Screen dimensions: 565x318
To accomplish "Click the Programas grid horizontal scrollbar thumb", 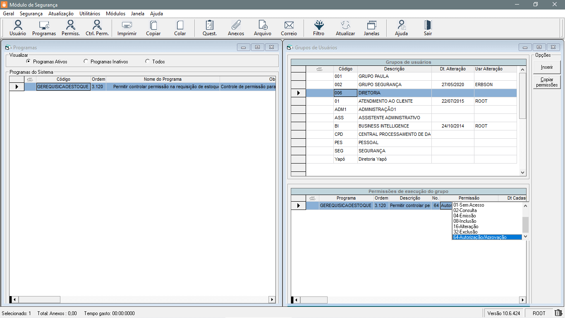I will 39,299.
